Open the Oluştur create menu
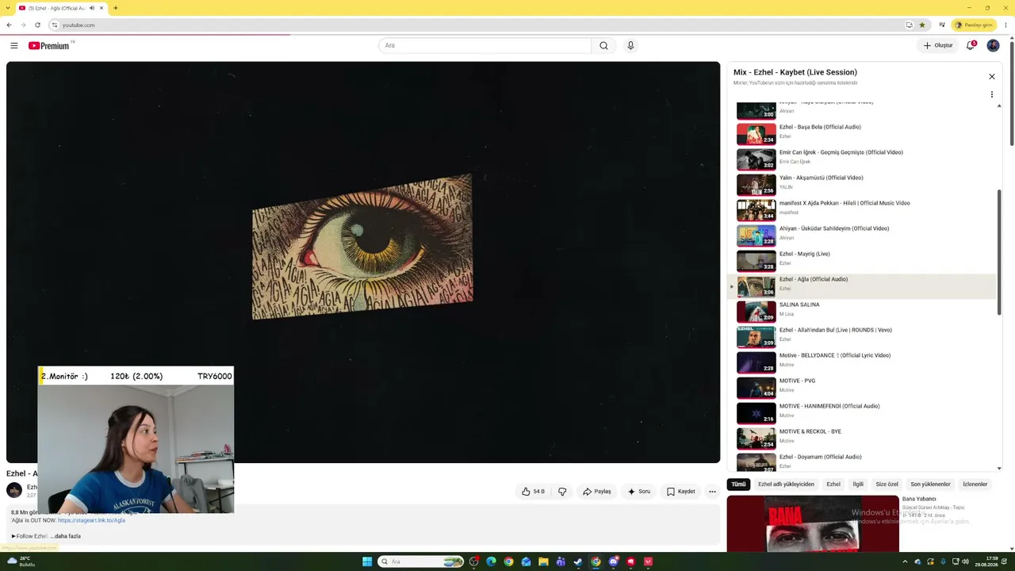This screenshot has width=1015, height=571. point(938,46)
